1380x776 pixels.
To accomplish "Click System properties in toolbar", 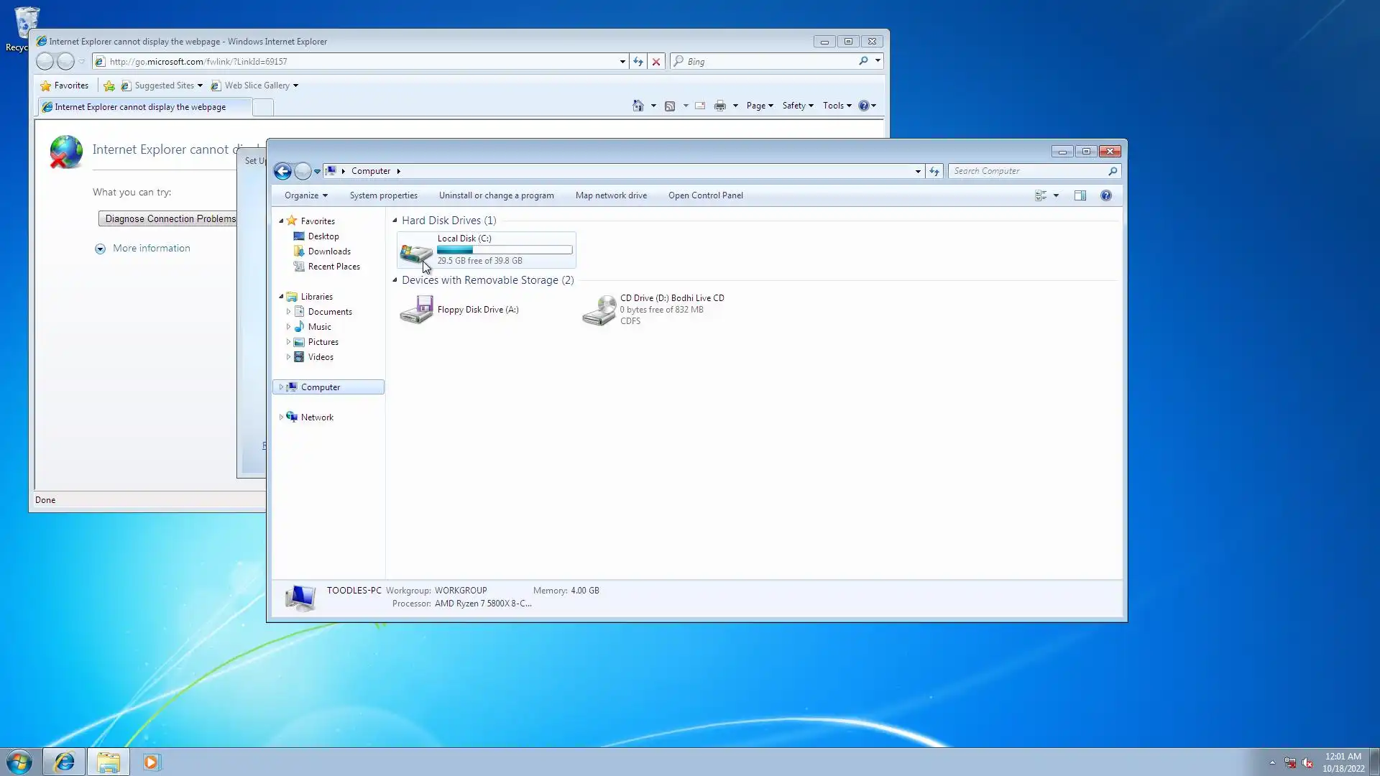I will coord(383,195).
